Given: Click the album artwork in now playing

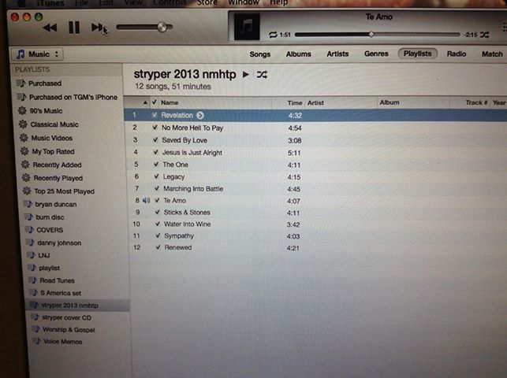Looking at the screenshot, I should point(250,28).
